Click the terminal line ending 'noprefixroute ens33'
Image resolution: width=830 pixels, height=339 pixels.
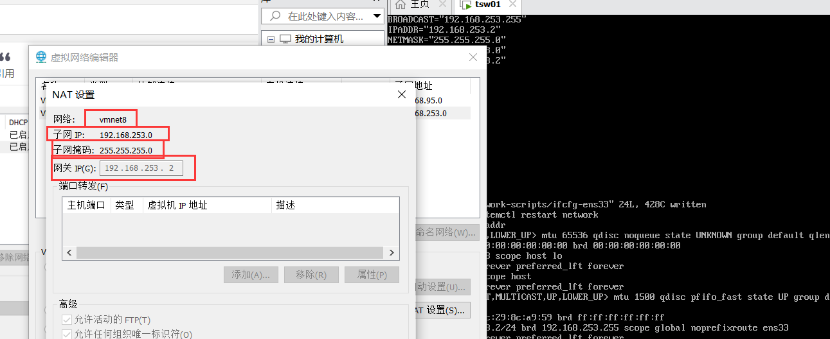coord(638,327)
